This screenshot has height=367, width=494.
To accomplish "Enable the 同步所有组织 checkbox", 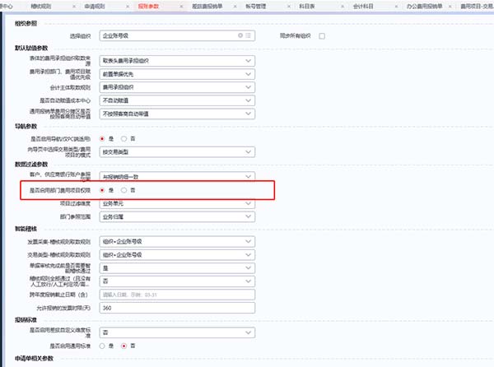I will [x=322, y=37].
